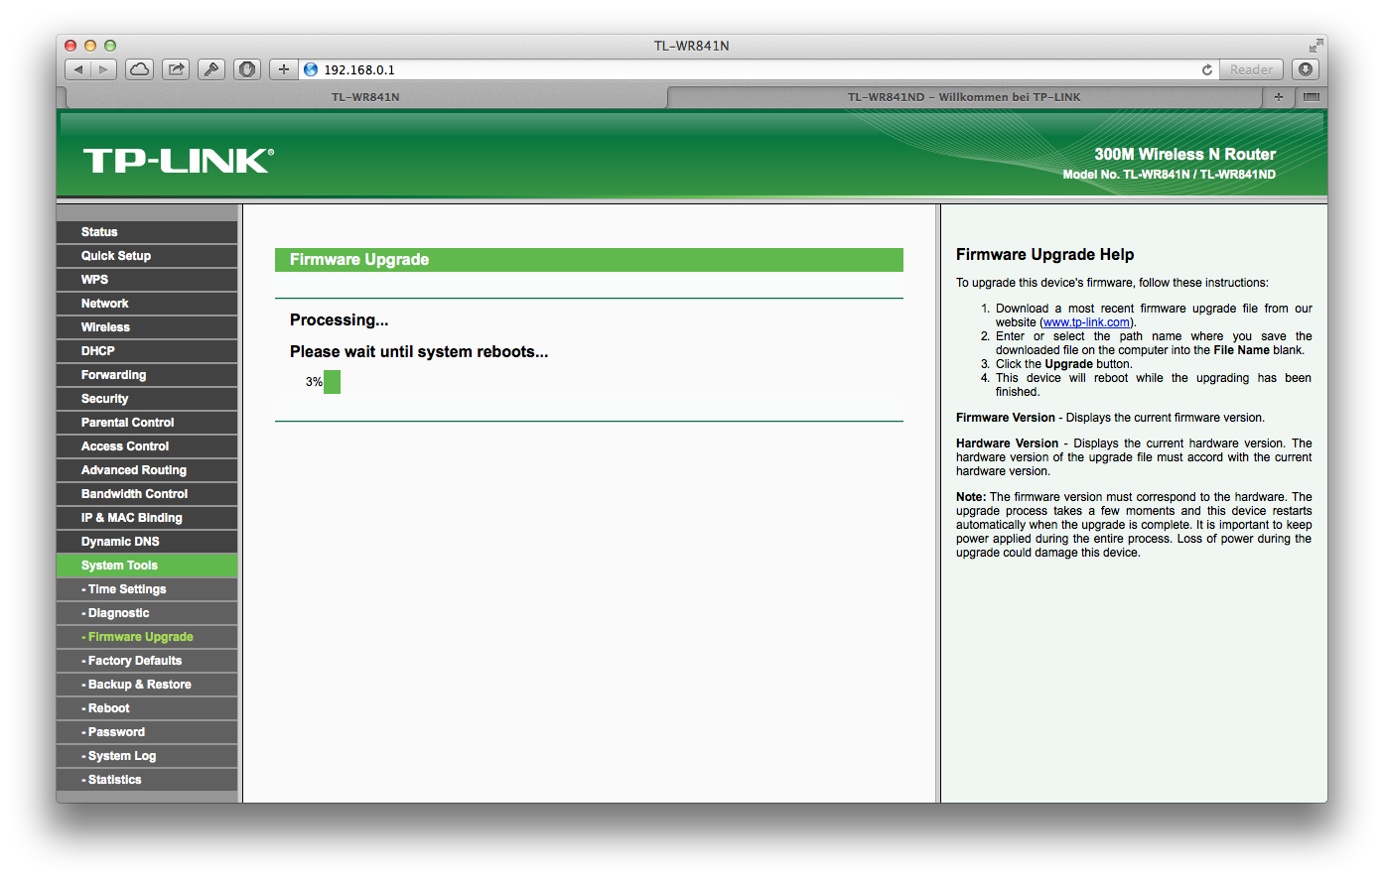Select Firmware Upgrade submenu item
The height and width of the screenshot is (881, 1384).
coord(147,637)
